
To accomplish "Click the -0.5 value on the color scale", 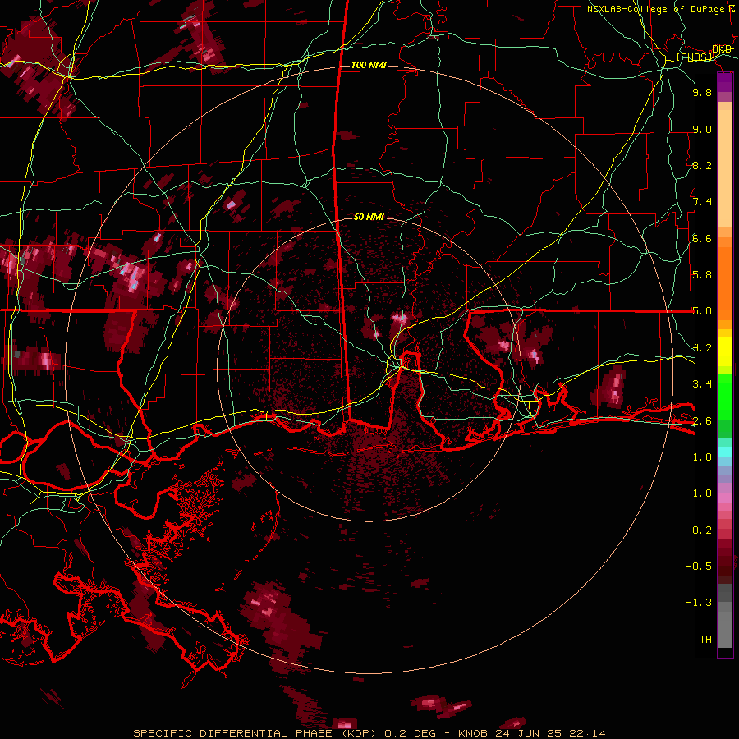I will coord(699,567).
